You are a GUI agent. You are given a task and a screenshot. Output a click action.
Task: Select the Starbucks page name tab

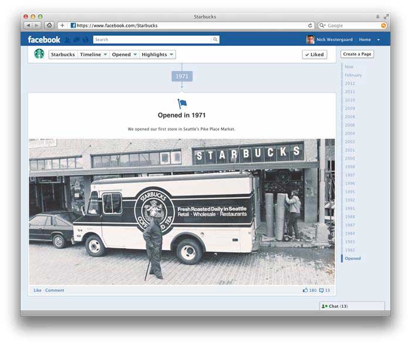coord(63,55)
